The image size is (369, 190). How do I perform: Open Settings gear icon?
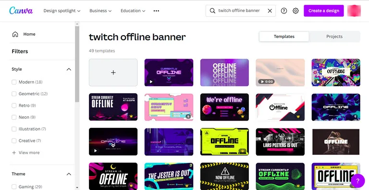pyautogui.click(x=295, y=11)
